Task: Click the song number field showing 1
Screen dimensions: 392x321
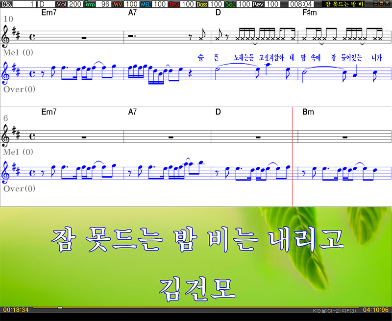Action: tap(24, 4)
